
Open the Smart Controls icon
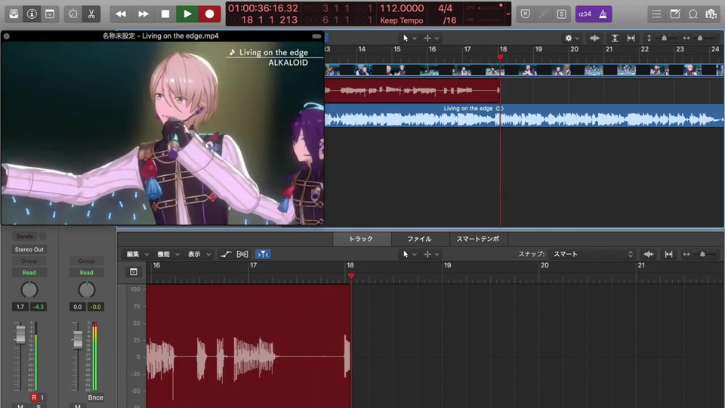tap(72, 14)
